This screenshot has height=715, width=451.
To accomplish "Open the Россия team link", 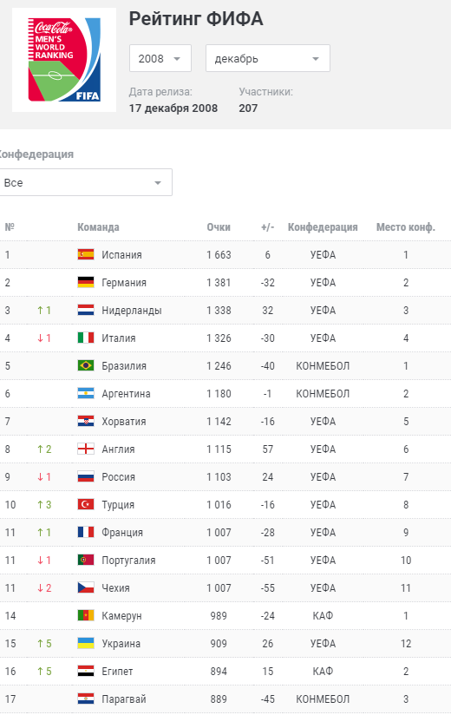I will tap(119, 477).
